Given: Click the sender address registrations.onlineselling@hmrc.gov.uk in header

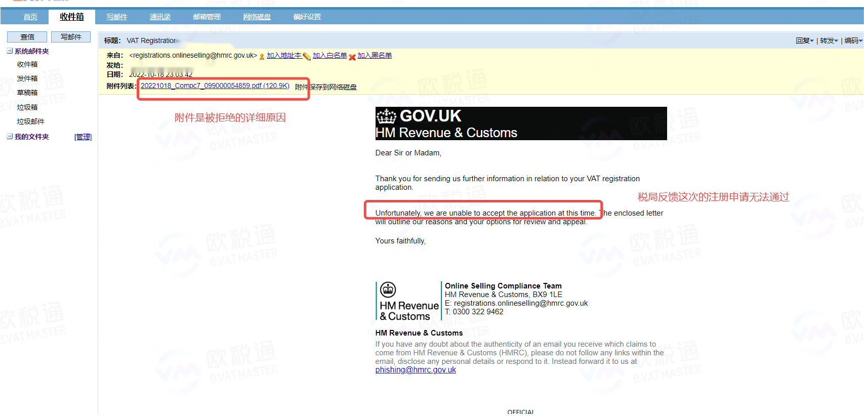Looking at the screenshot, I should coord(193,56).
